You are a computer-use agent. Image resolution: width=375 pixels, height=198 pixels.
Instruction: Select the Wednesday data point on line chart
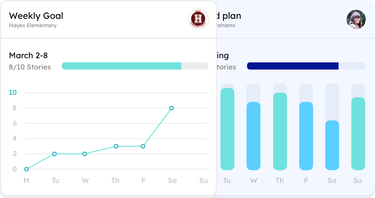coord(84,154)
